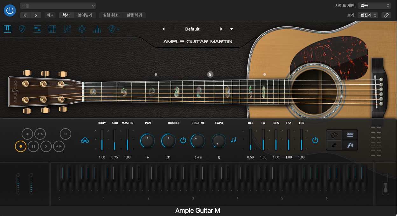
Task: Open the horizontal sliders tab panel
Action: point(37,29)
